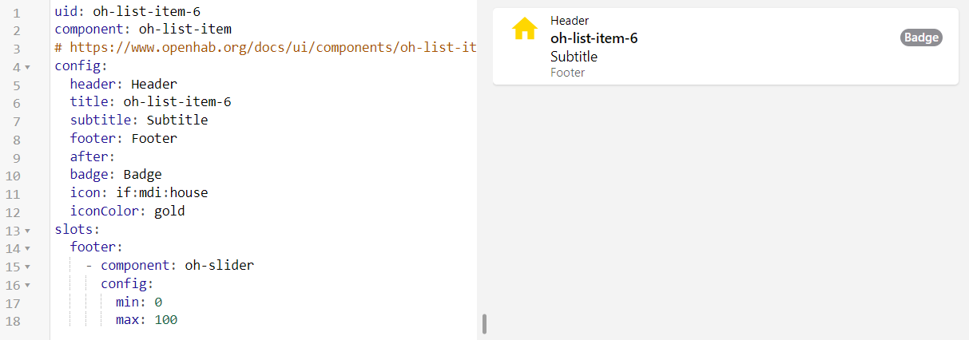Screen dimensions: 969x340
Task: Place cursor after the empty after: key
Action: point(118,156)
